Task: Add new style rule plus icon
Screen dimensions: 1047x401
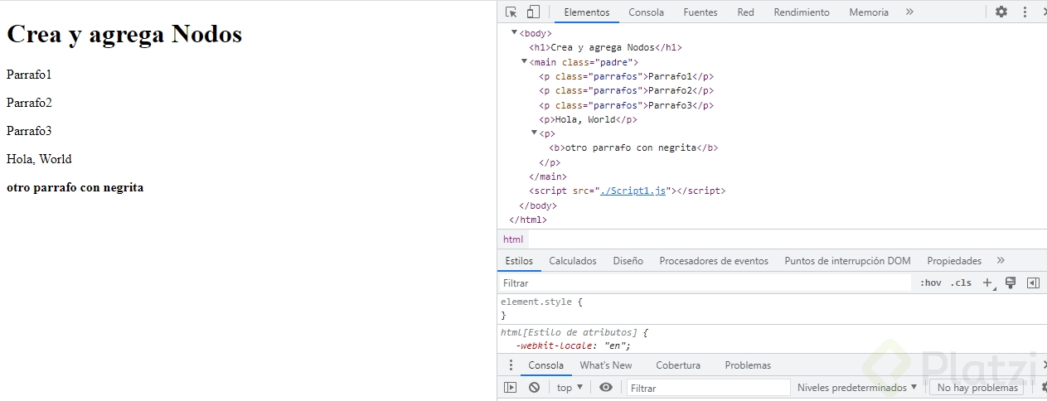Action: (x=987, y=283)
